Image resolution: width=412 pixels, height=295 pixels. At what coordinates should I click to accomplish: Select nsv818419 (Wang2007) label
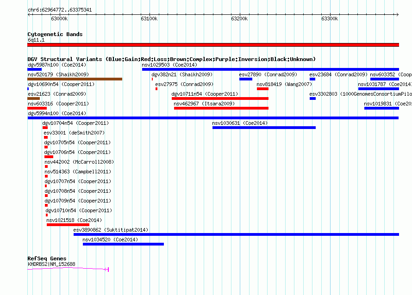click(284, 84)
